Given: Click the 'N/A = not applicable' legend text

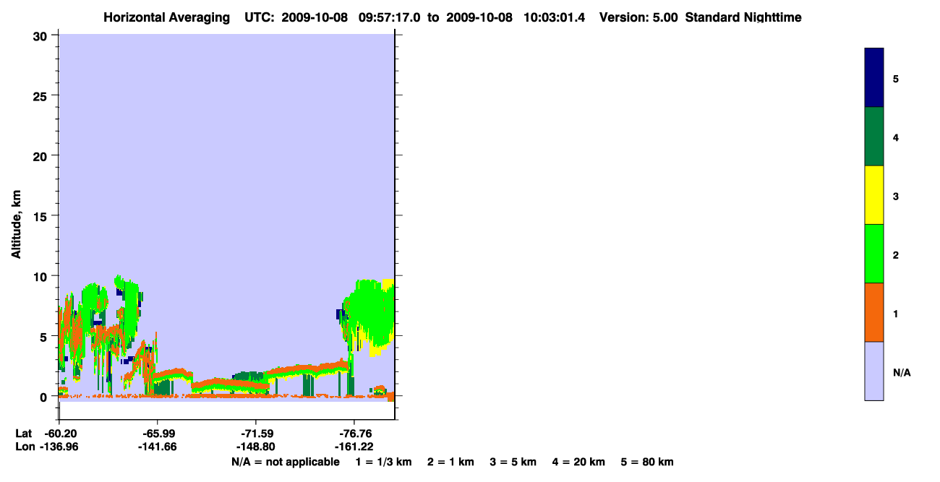Looking at the screenshot, I should [x=286, y=462].
